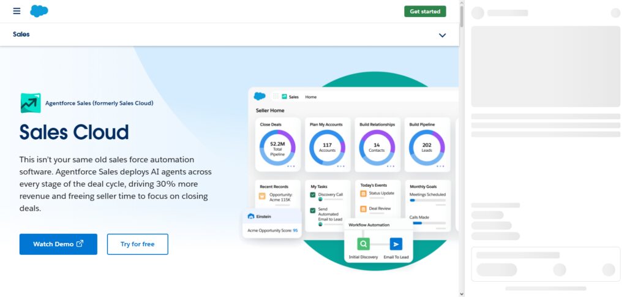Expand the Sales section chevron
Image resolution: width=627 pixels, height=297 pixels.
(x=442, y=35)
